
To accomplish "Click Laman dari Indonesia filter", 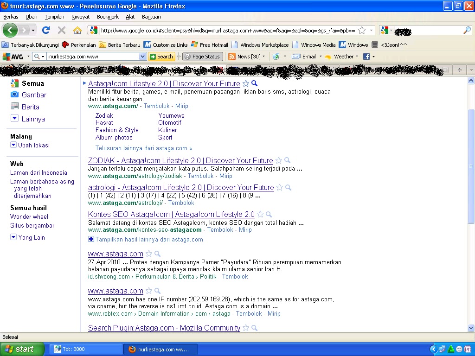I will 39,172.
